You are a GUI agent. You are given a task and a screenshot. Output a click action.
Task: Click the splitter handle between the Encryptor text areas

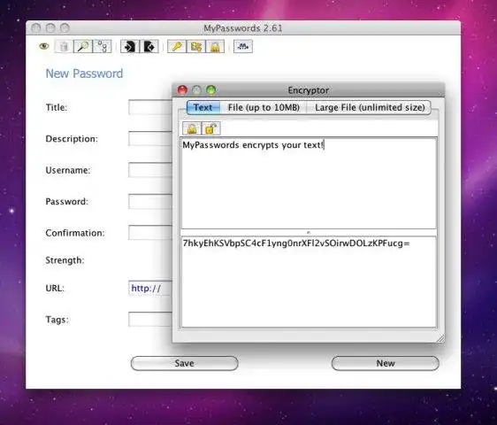coord(309,233)
